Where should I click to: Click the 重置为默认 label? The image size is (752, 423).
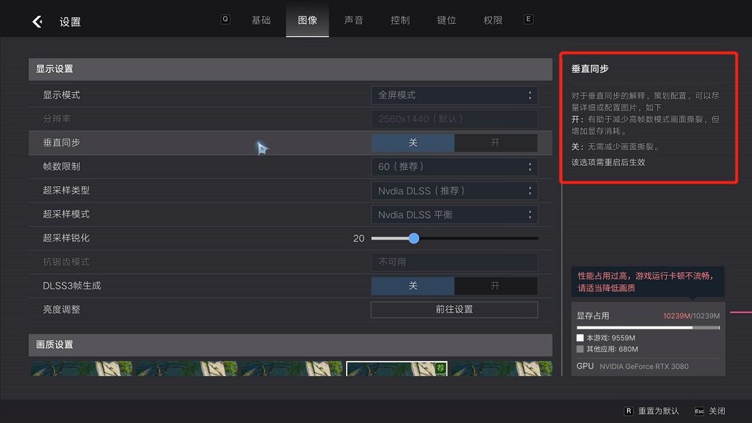(x=659, y=411)
